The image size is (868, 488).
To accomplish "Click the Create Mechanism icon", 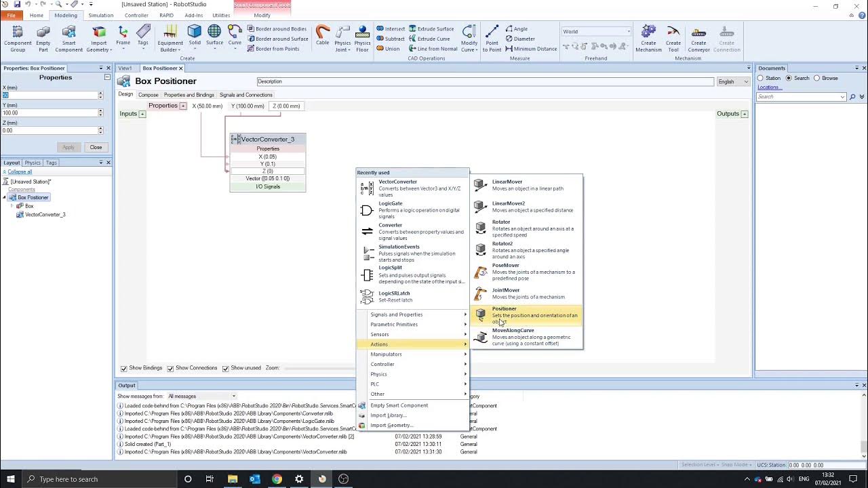I will point(648,32).
